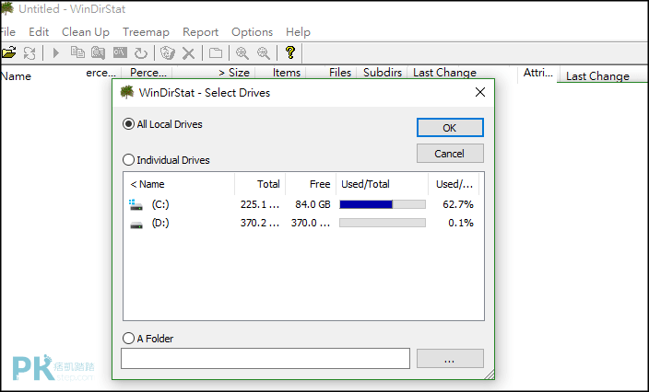Screen dimensions: 649x392
Task: Open the Report menu
Action: (x=200, y=32)
